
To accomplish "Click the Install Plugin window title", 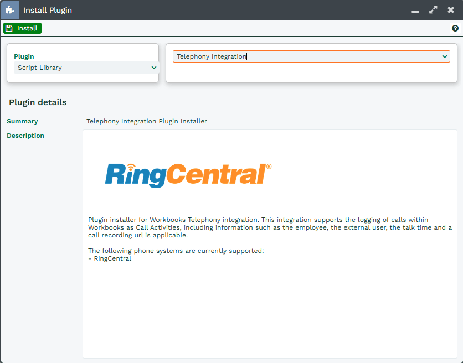I will 48,11.
